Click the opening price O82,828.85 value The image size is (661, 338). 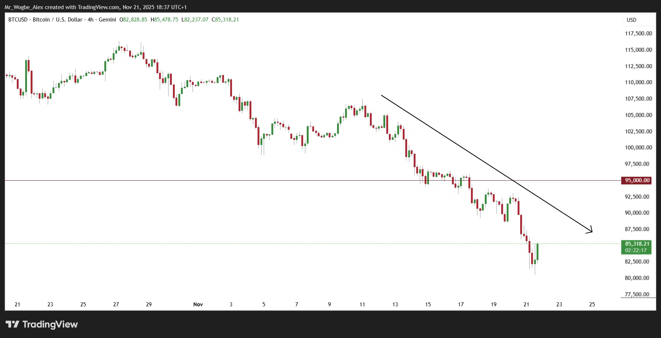(x=134, y=20)
